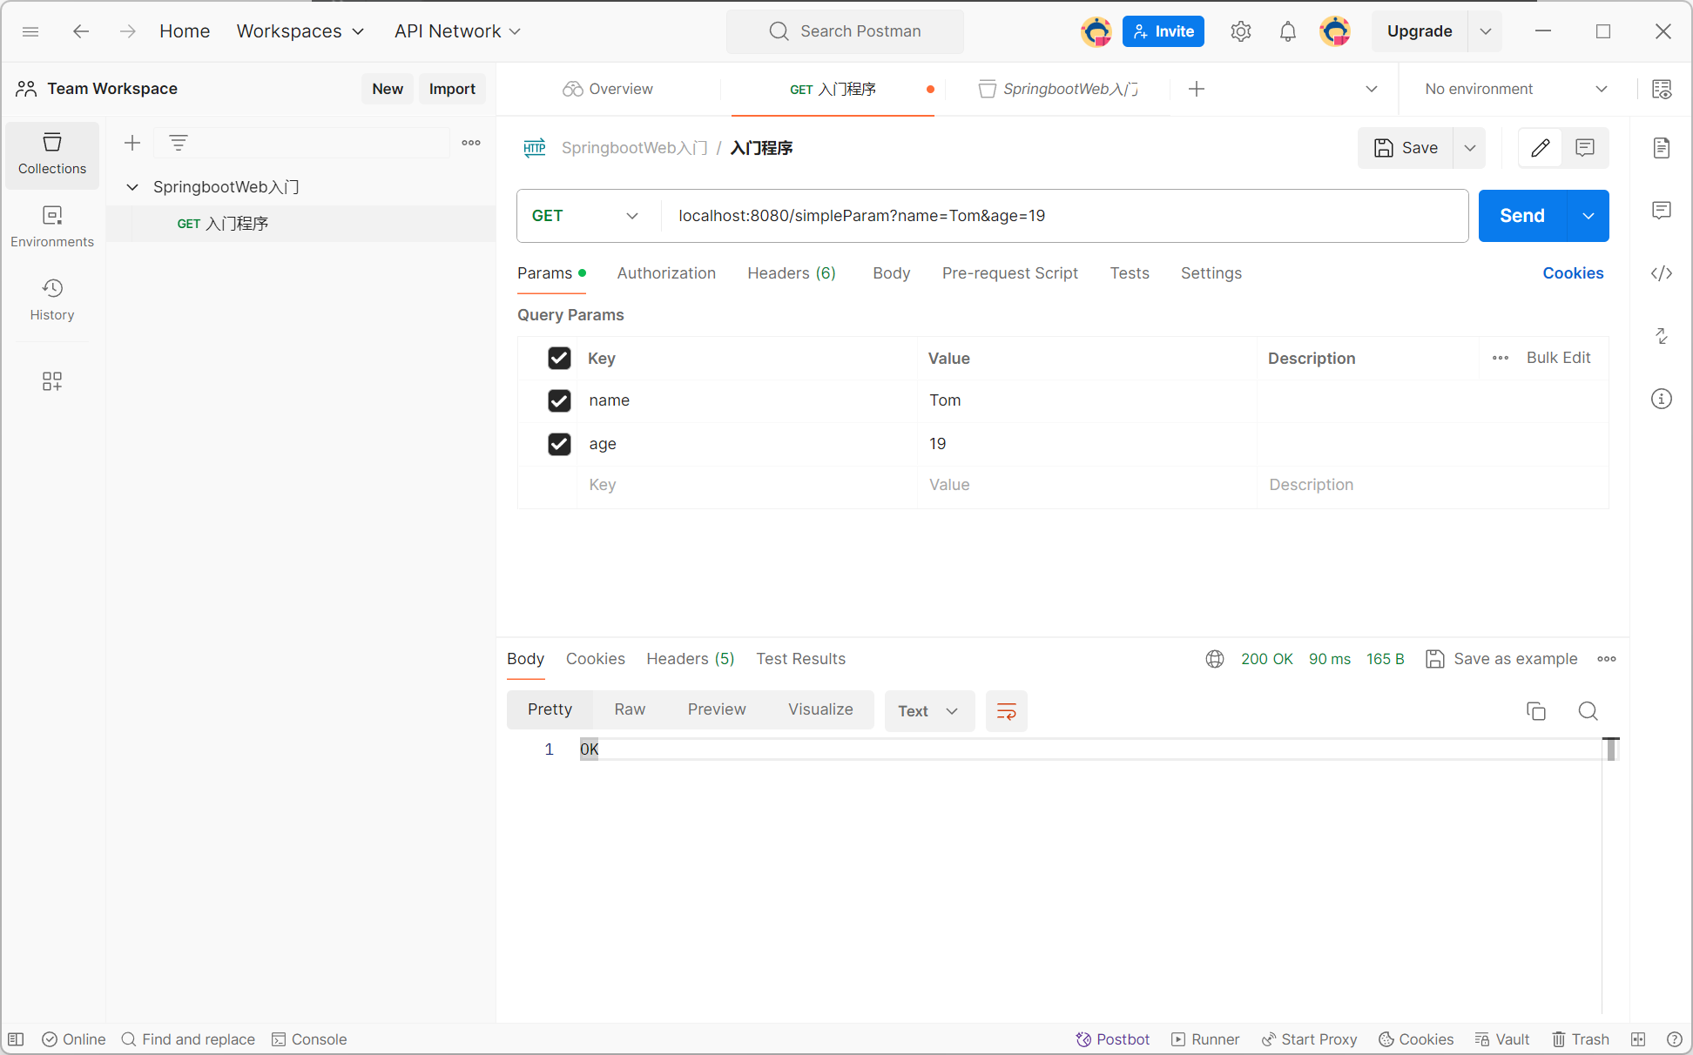The width and height of the screenshot is (1693, 1055).
Task: Open the environment quick look icon
Action: 1662,89
